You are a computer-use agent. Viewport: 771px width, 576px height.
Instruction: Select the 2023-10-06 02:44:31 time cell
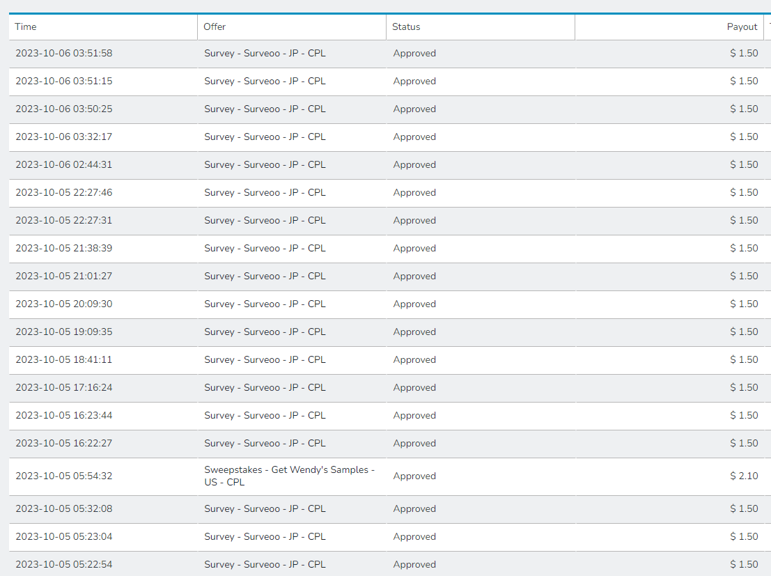pyautogui.click(x=64, y=165)
